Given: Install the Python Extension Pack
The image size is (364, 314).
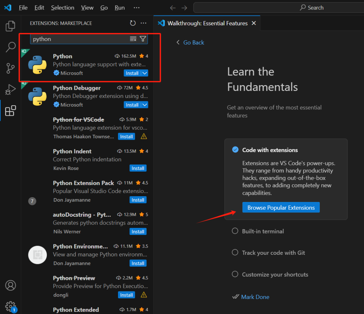Looking at the screenshot, I should click(138, 200).
